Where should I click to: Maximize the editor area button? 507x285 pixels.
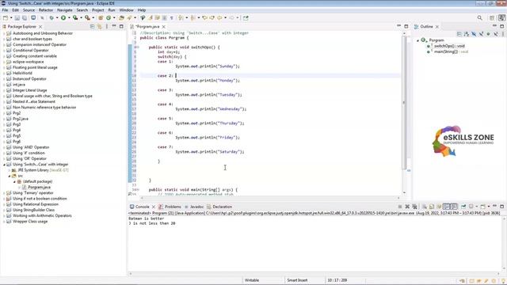click(406, 26)
